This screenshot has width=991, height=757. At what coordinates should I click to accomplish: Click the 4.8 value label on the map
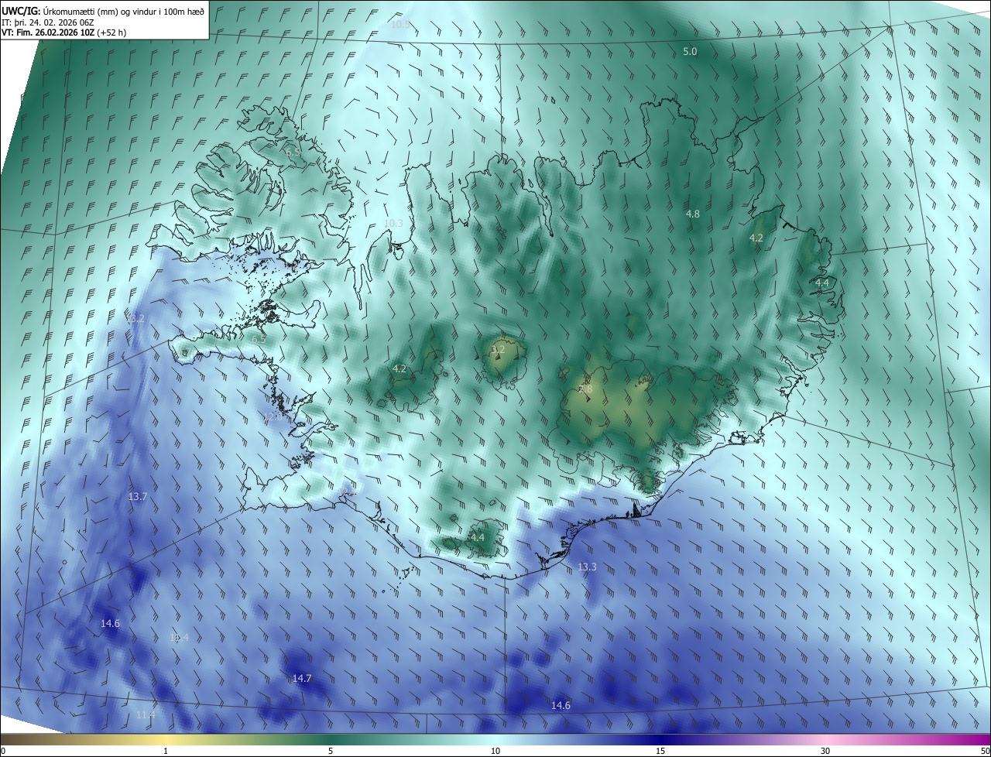click(693, 214)
